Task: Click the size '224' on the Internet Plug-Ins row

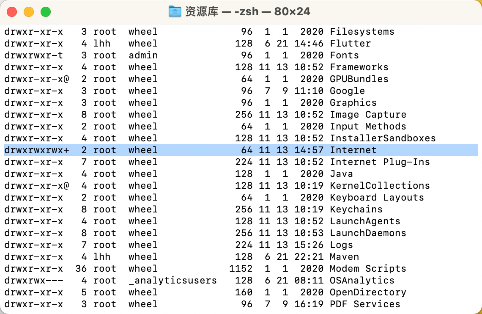Action: click(244, 162)
